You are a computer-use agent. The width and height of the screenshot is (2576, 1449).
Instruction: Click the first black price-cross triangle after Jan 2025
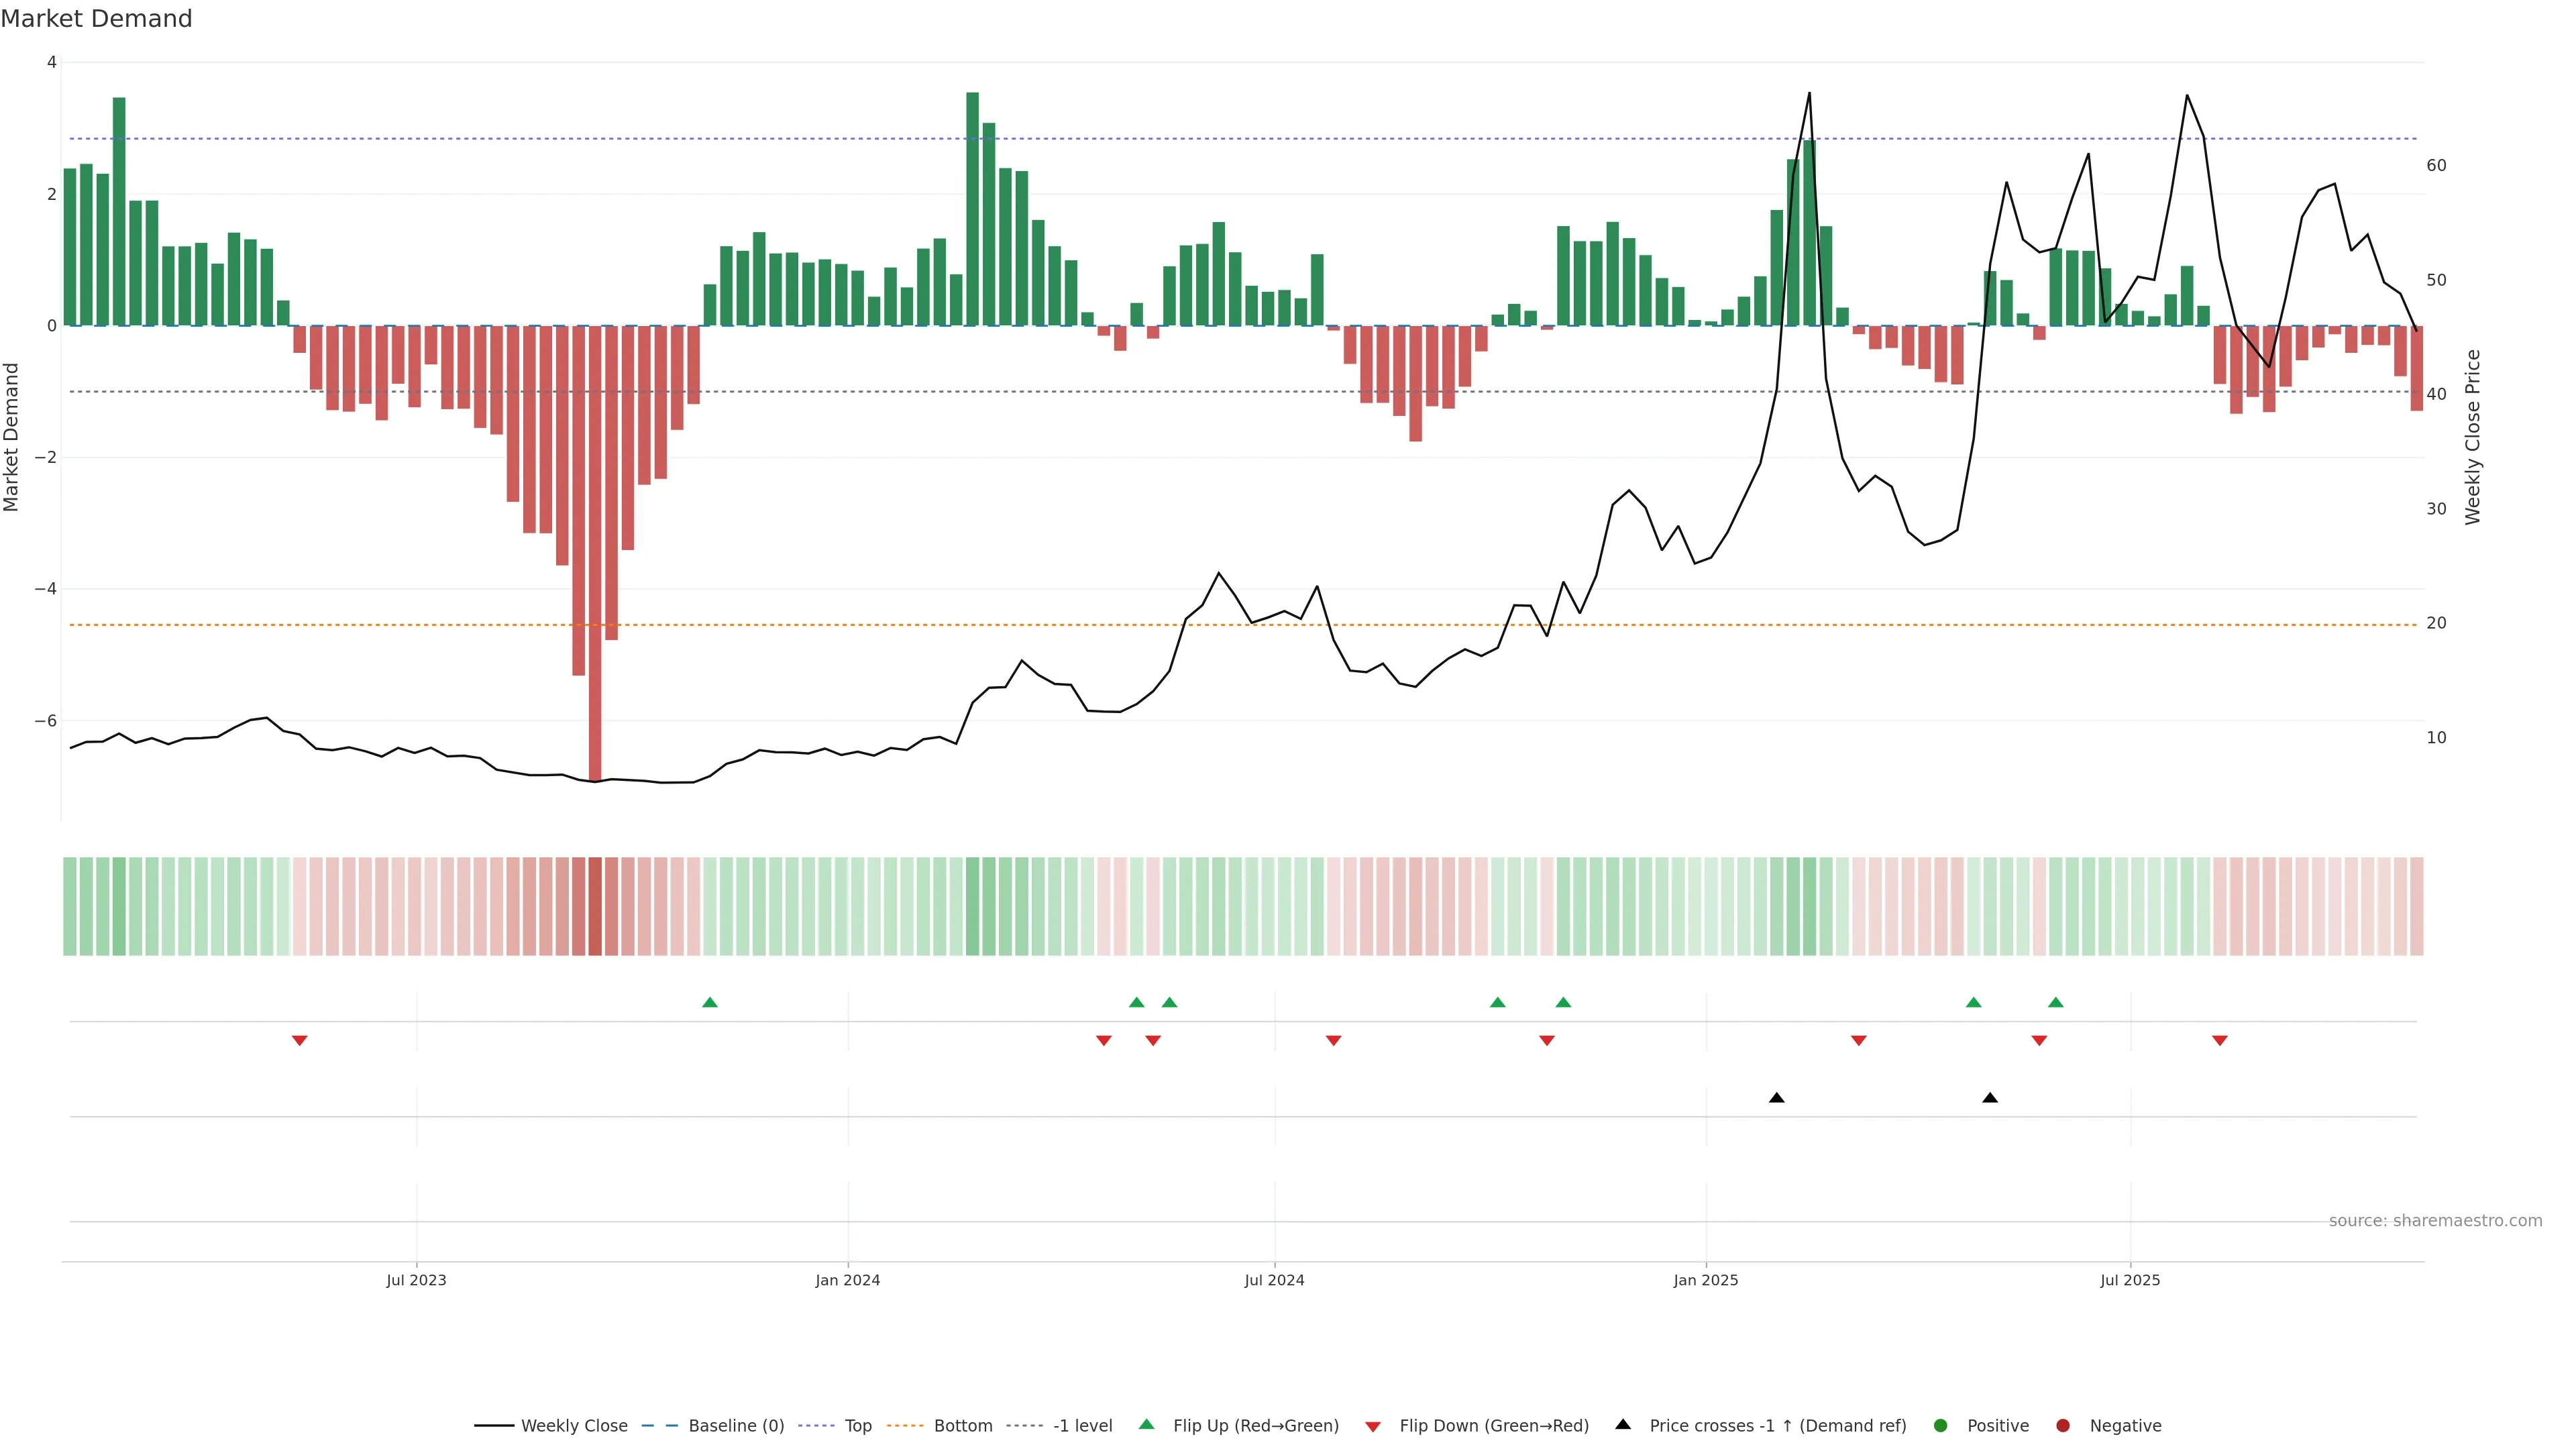pyautogui.click(x=1777, y=1098)
